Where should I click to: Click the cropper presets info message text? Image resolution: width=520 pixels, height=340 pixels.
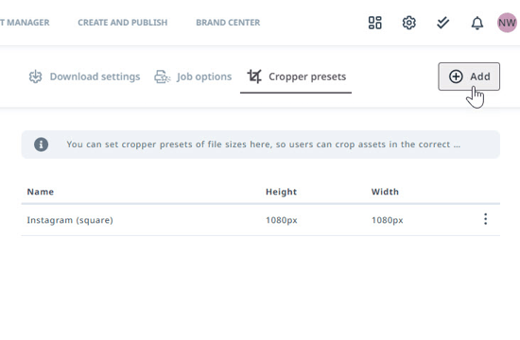coord(264,144)
